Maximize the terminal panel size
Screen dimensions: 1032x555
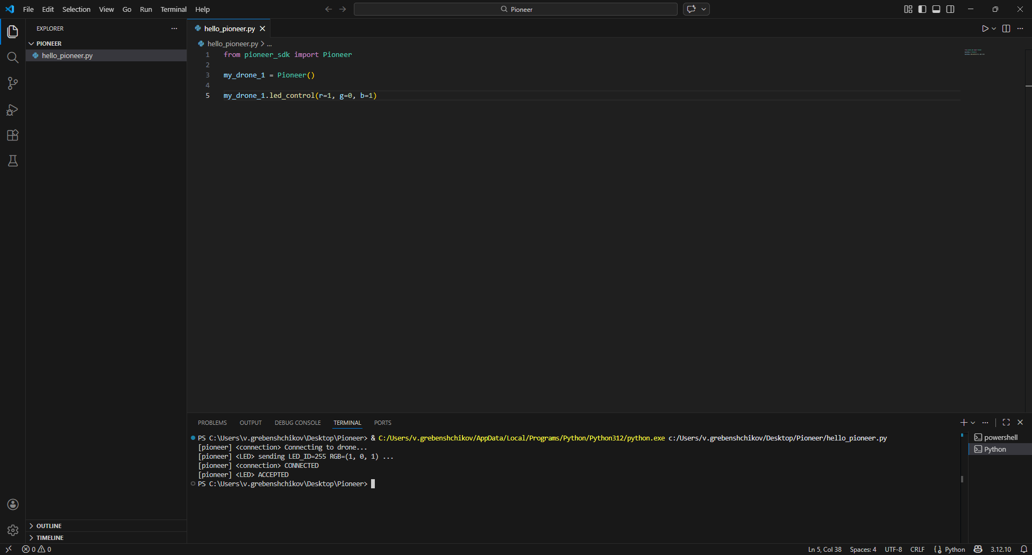click(1006, 423)
